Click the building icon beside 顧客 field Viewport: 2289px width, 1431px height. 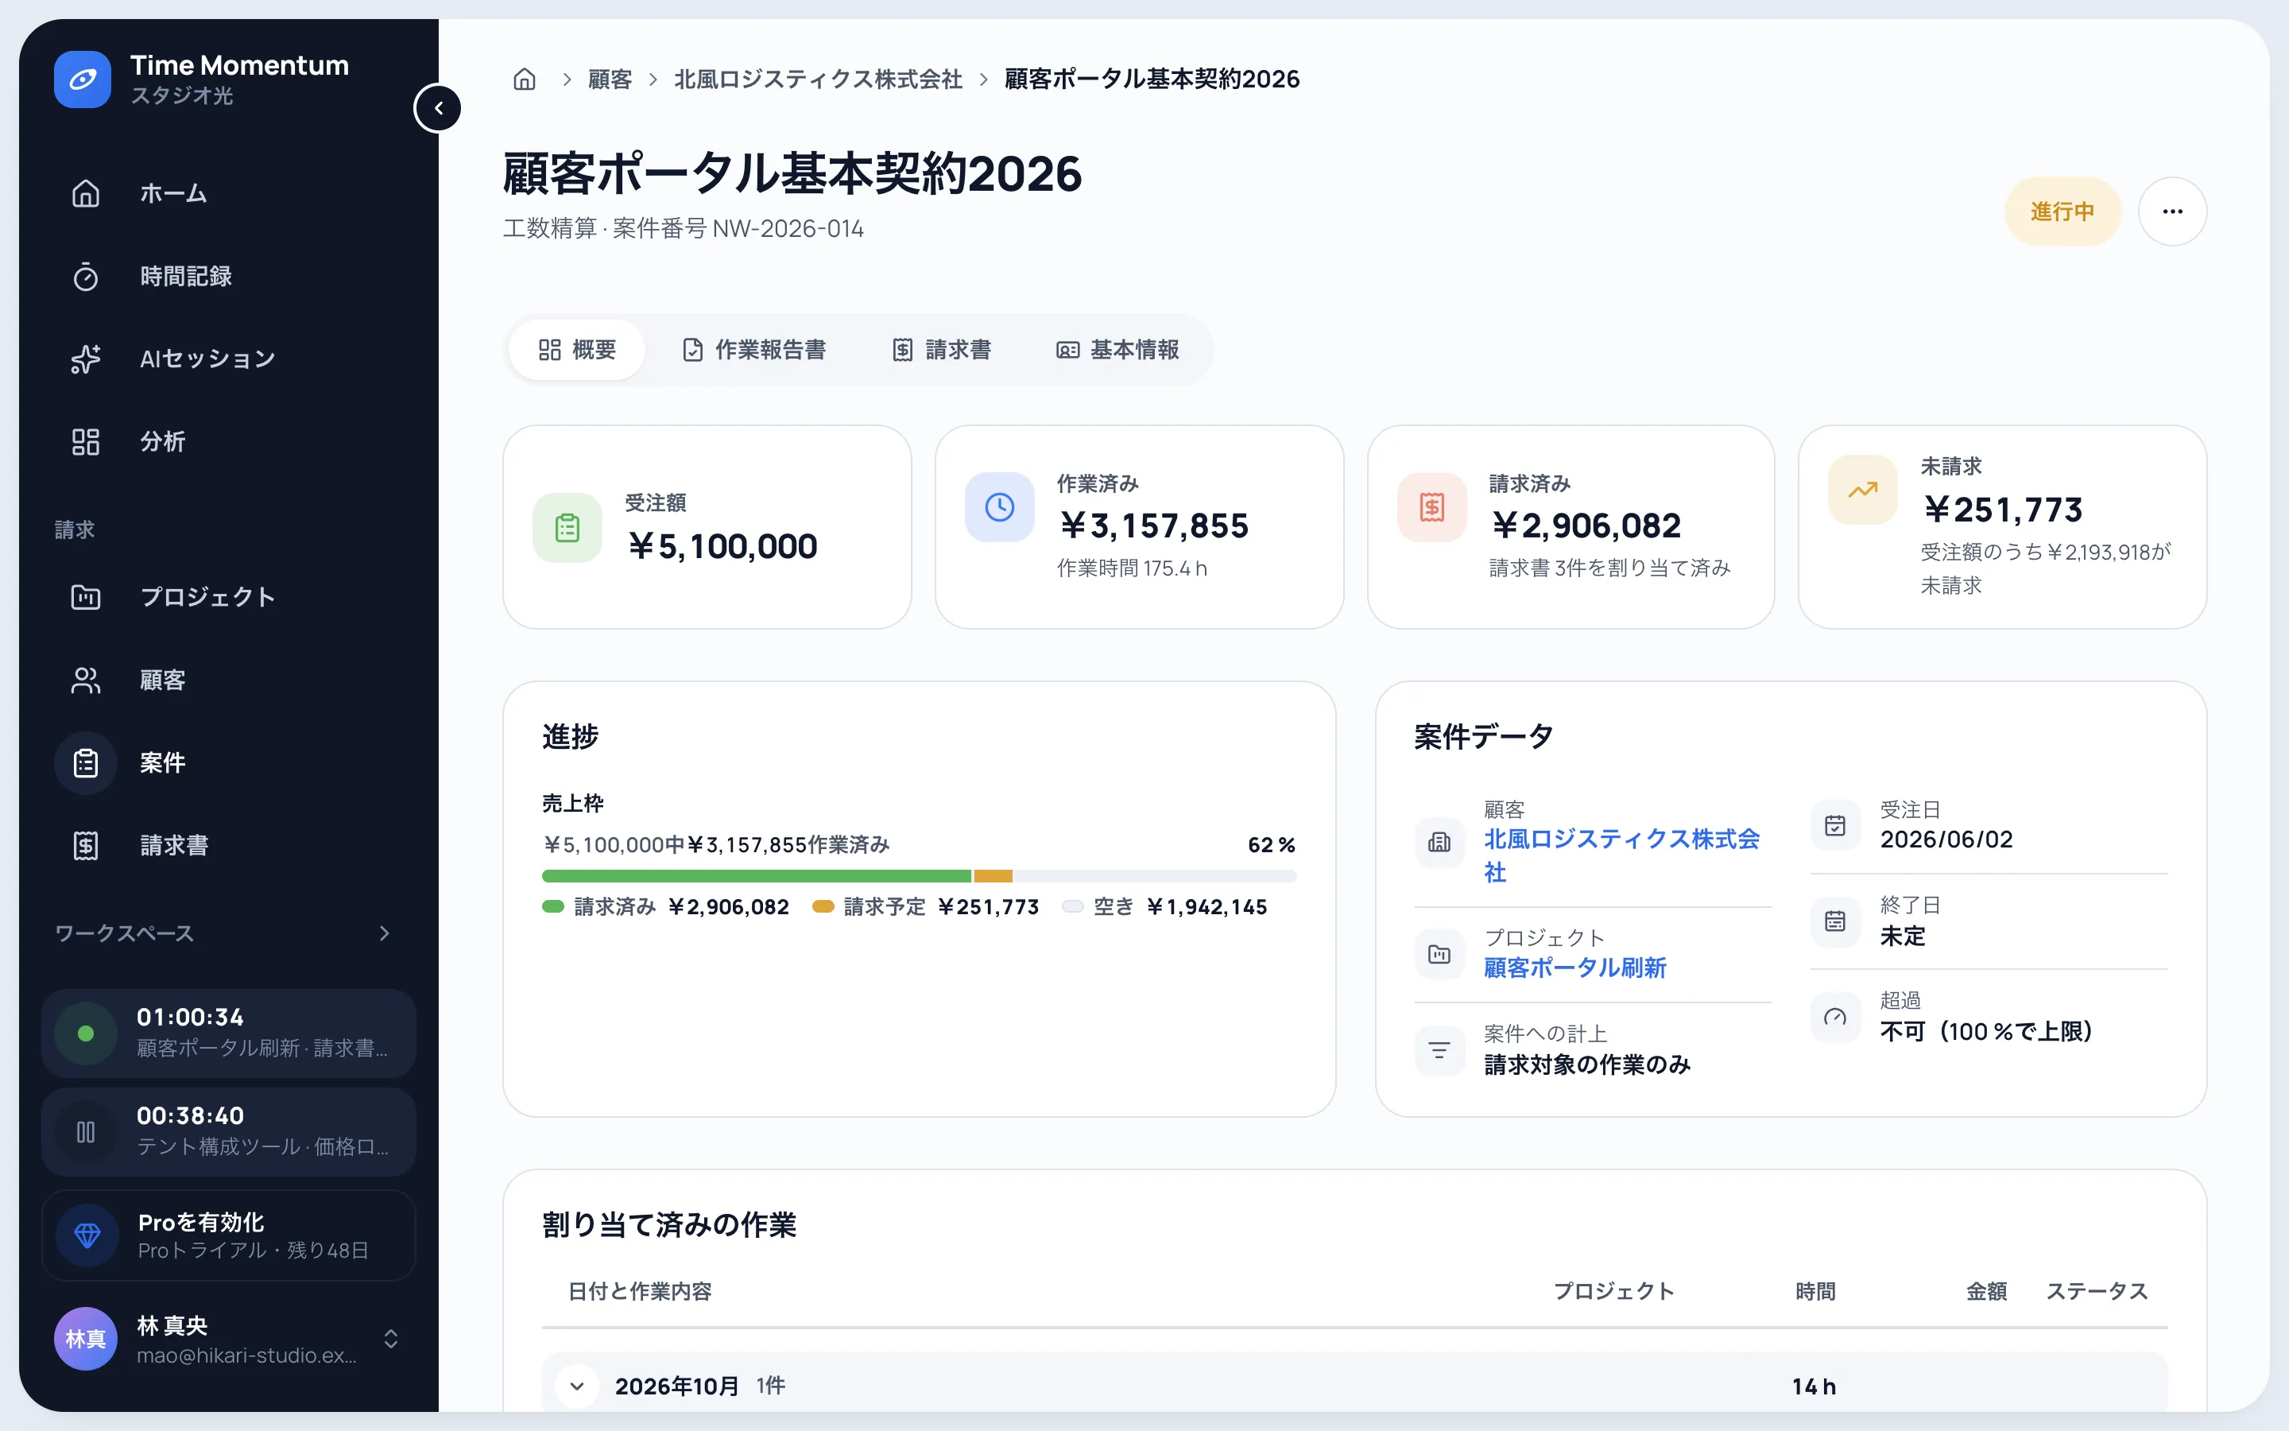pos(1439,841)
